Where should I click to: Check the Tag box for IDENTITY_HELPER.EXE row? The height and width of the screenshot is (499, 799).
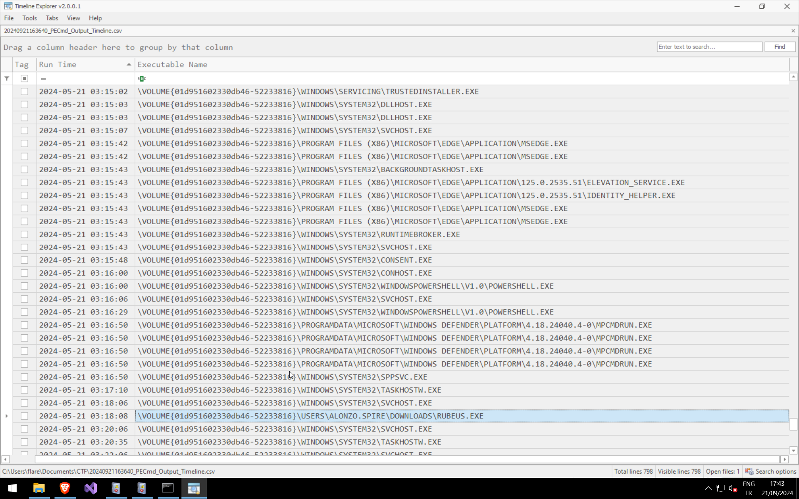pos(25,195)
